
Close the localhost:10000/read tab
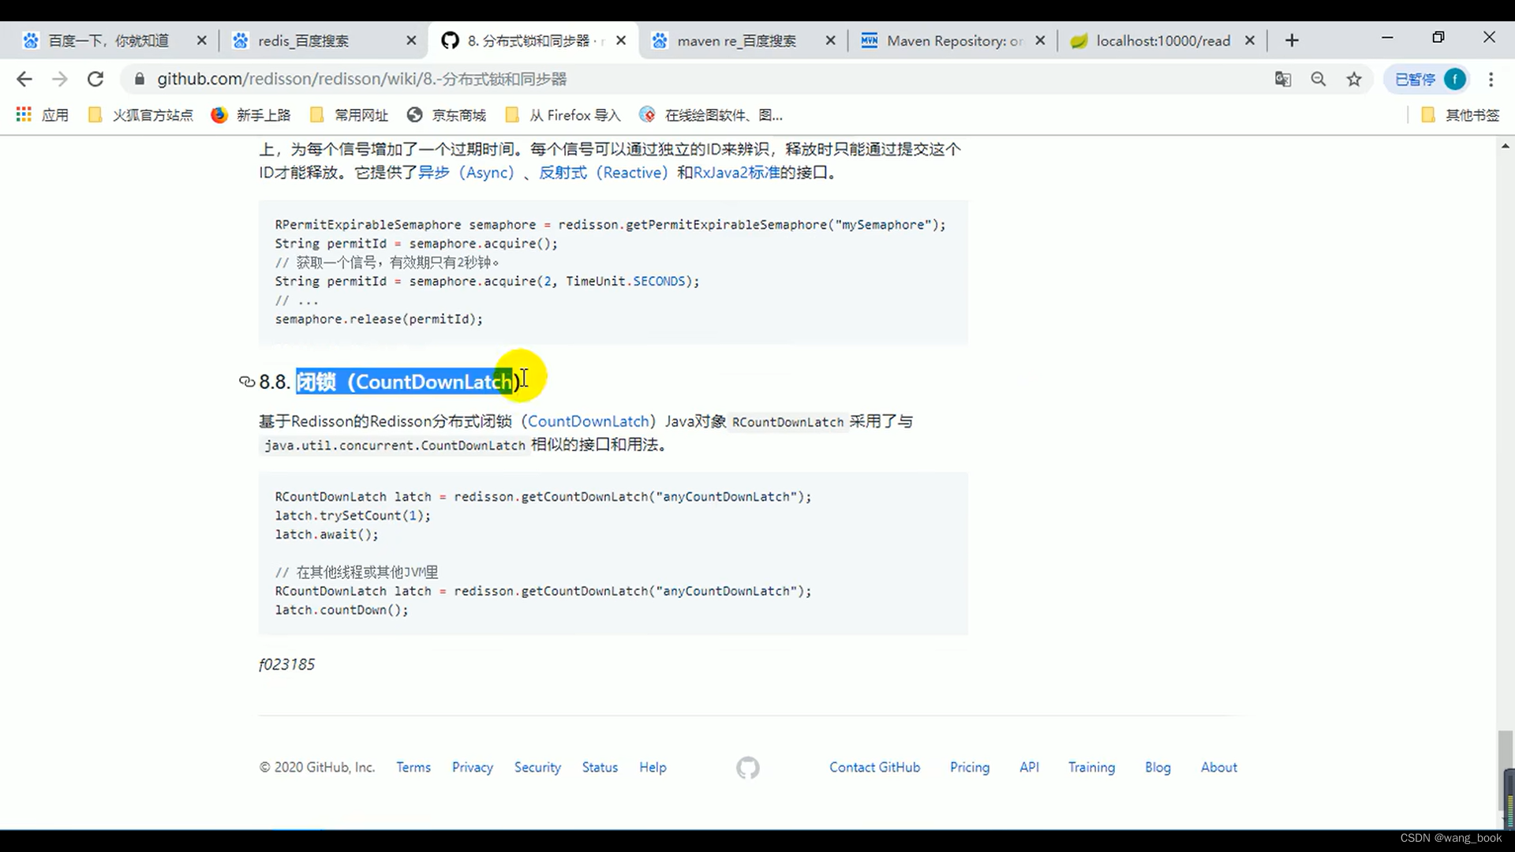click(1250, 40)
